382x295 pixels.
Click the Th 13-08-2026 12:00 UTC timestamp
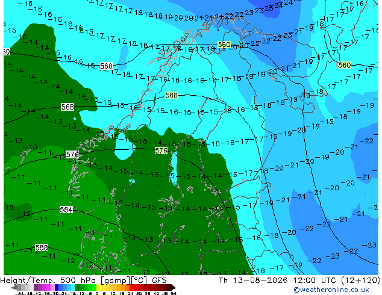point(299,281)
